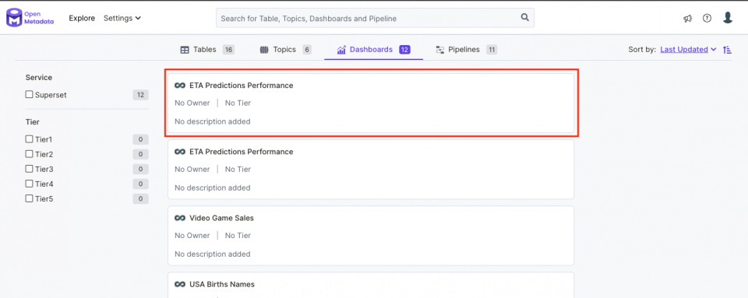Screen dimensions: 748x298
Task: Click the Superset icon on USA Births Names
Action: click(180, 284)
